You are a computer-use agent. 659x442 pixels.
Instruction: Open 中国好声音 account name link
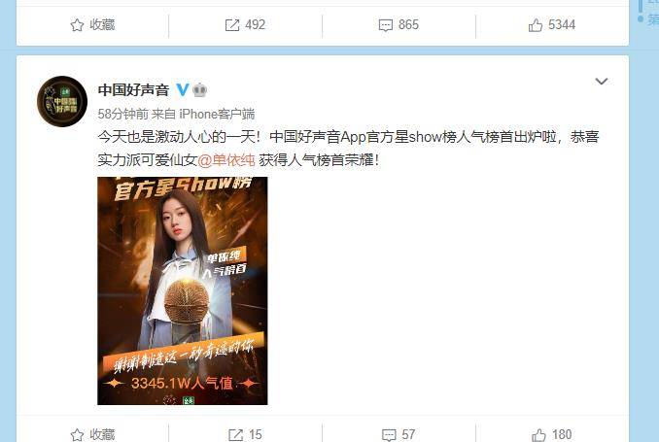coord(133,90)
